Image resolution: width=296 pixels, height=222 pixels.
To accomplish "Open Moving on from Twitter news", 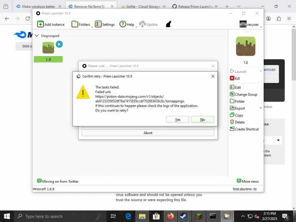I will [58, 181].
